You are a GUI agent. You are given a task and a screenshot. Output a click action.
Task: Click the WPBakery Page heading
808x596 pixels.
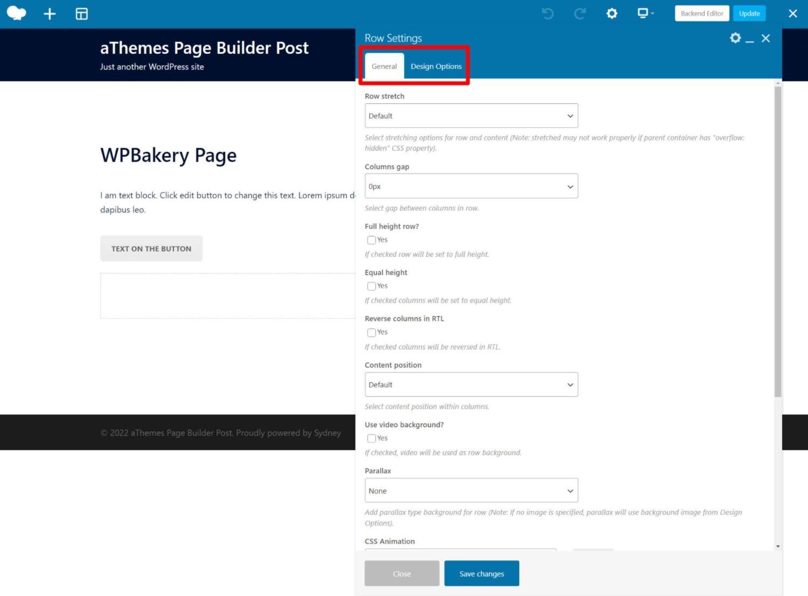[x=168, y=155]
